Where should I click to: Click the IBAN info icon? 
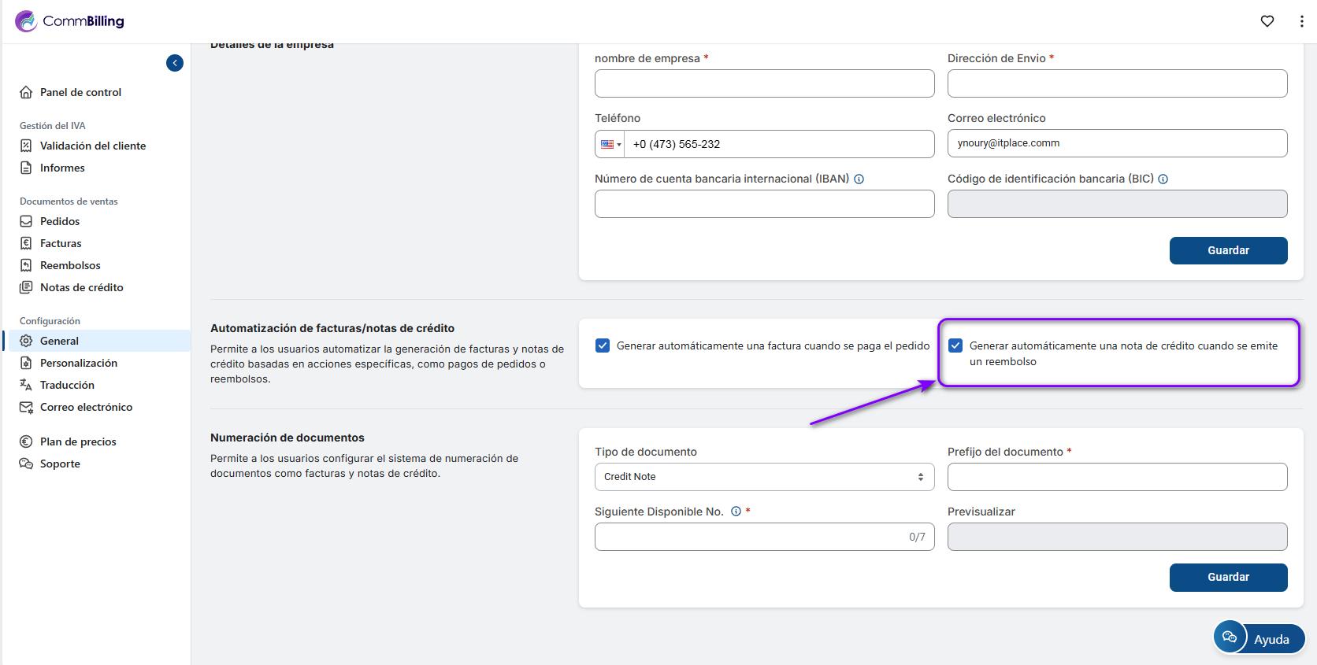(859, 179)
